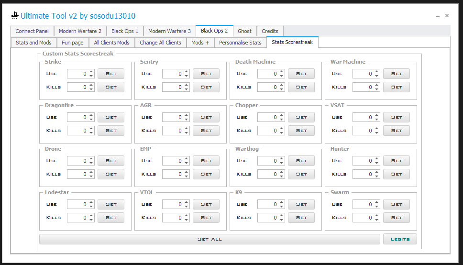Image resolution: width=463 pixels, height=265 pixels.
Task: Click the Legits button
Action: coord(400,239)
